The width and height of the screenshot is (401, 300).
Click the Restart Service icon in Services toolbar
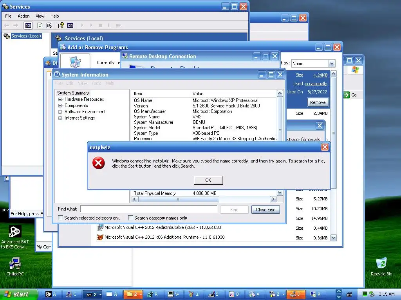[x=118, y=25]
